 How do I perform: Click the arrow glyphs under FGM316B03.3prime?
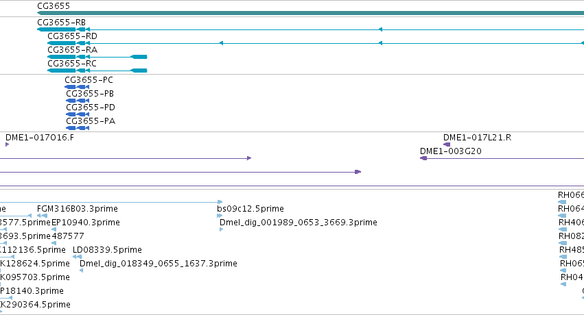42,216
